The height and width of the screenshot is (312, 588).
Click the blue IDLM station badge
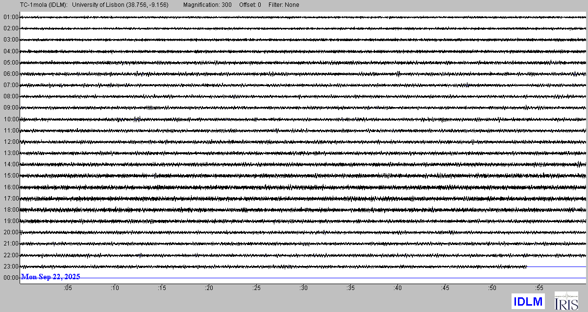(528, 301)
